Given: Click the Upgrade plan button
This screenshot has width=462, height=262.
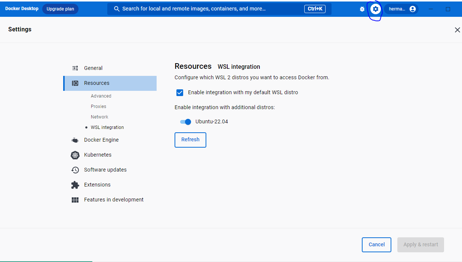Looking at the screenshot, I should pyautogui.click(x=60, y=9).
